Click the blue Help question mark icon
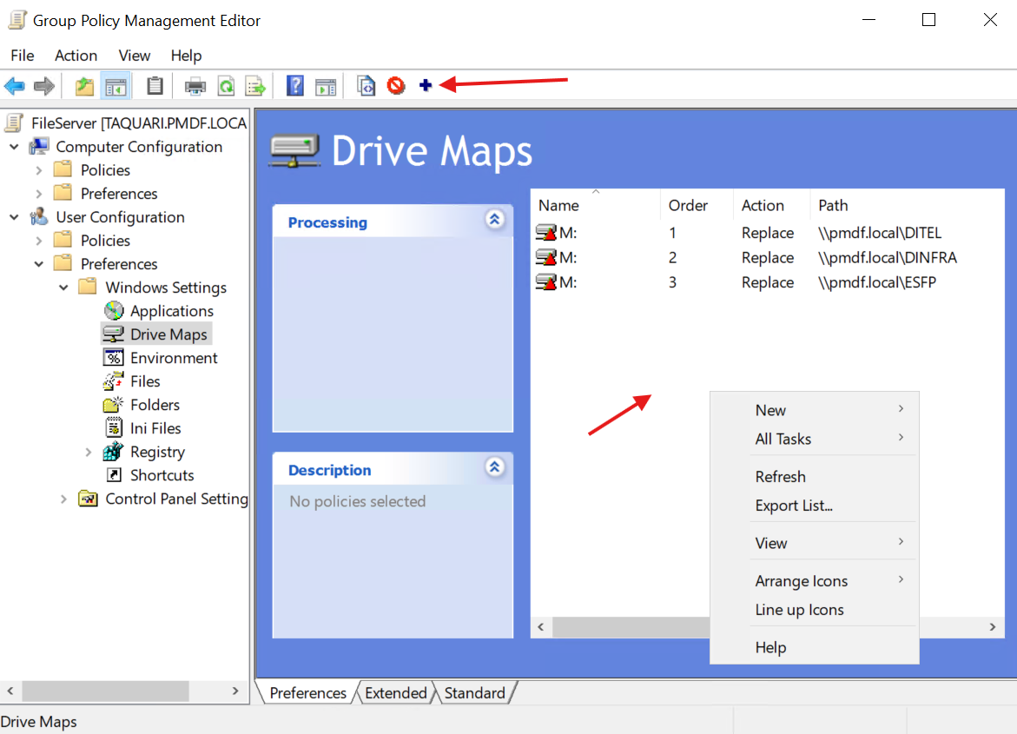The image size is (1017, 734). 295,86
